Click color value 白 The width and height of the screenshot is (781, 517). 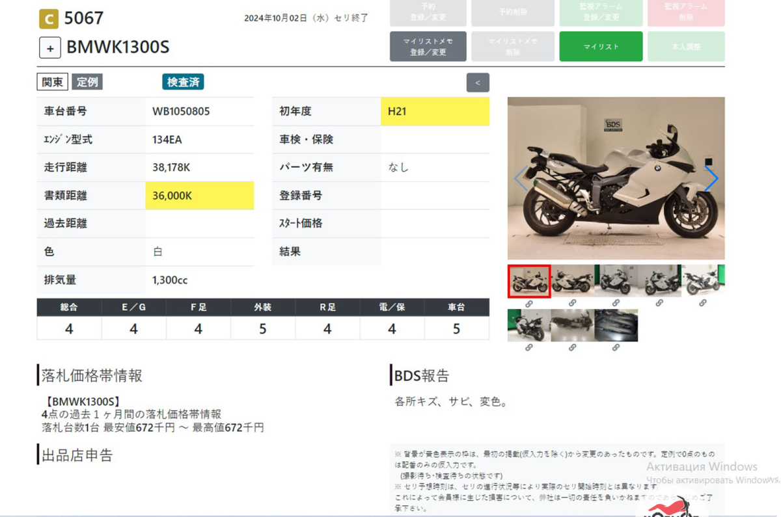(158, 252)
